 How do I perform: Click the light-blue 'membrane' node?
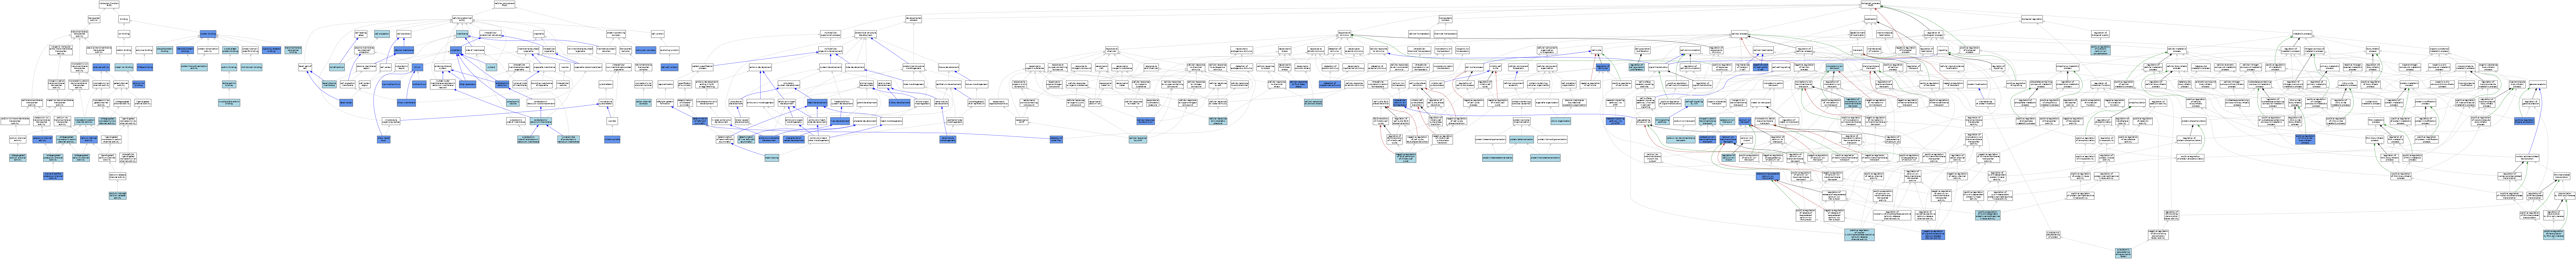462,34
